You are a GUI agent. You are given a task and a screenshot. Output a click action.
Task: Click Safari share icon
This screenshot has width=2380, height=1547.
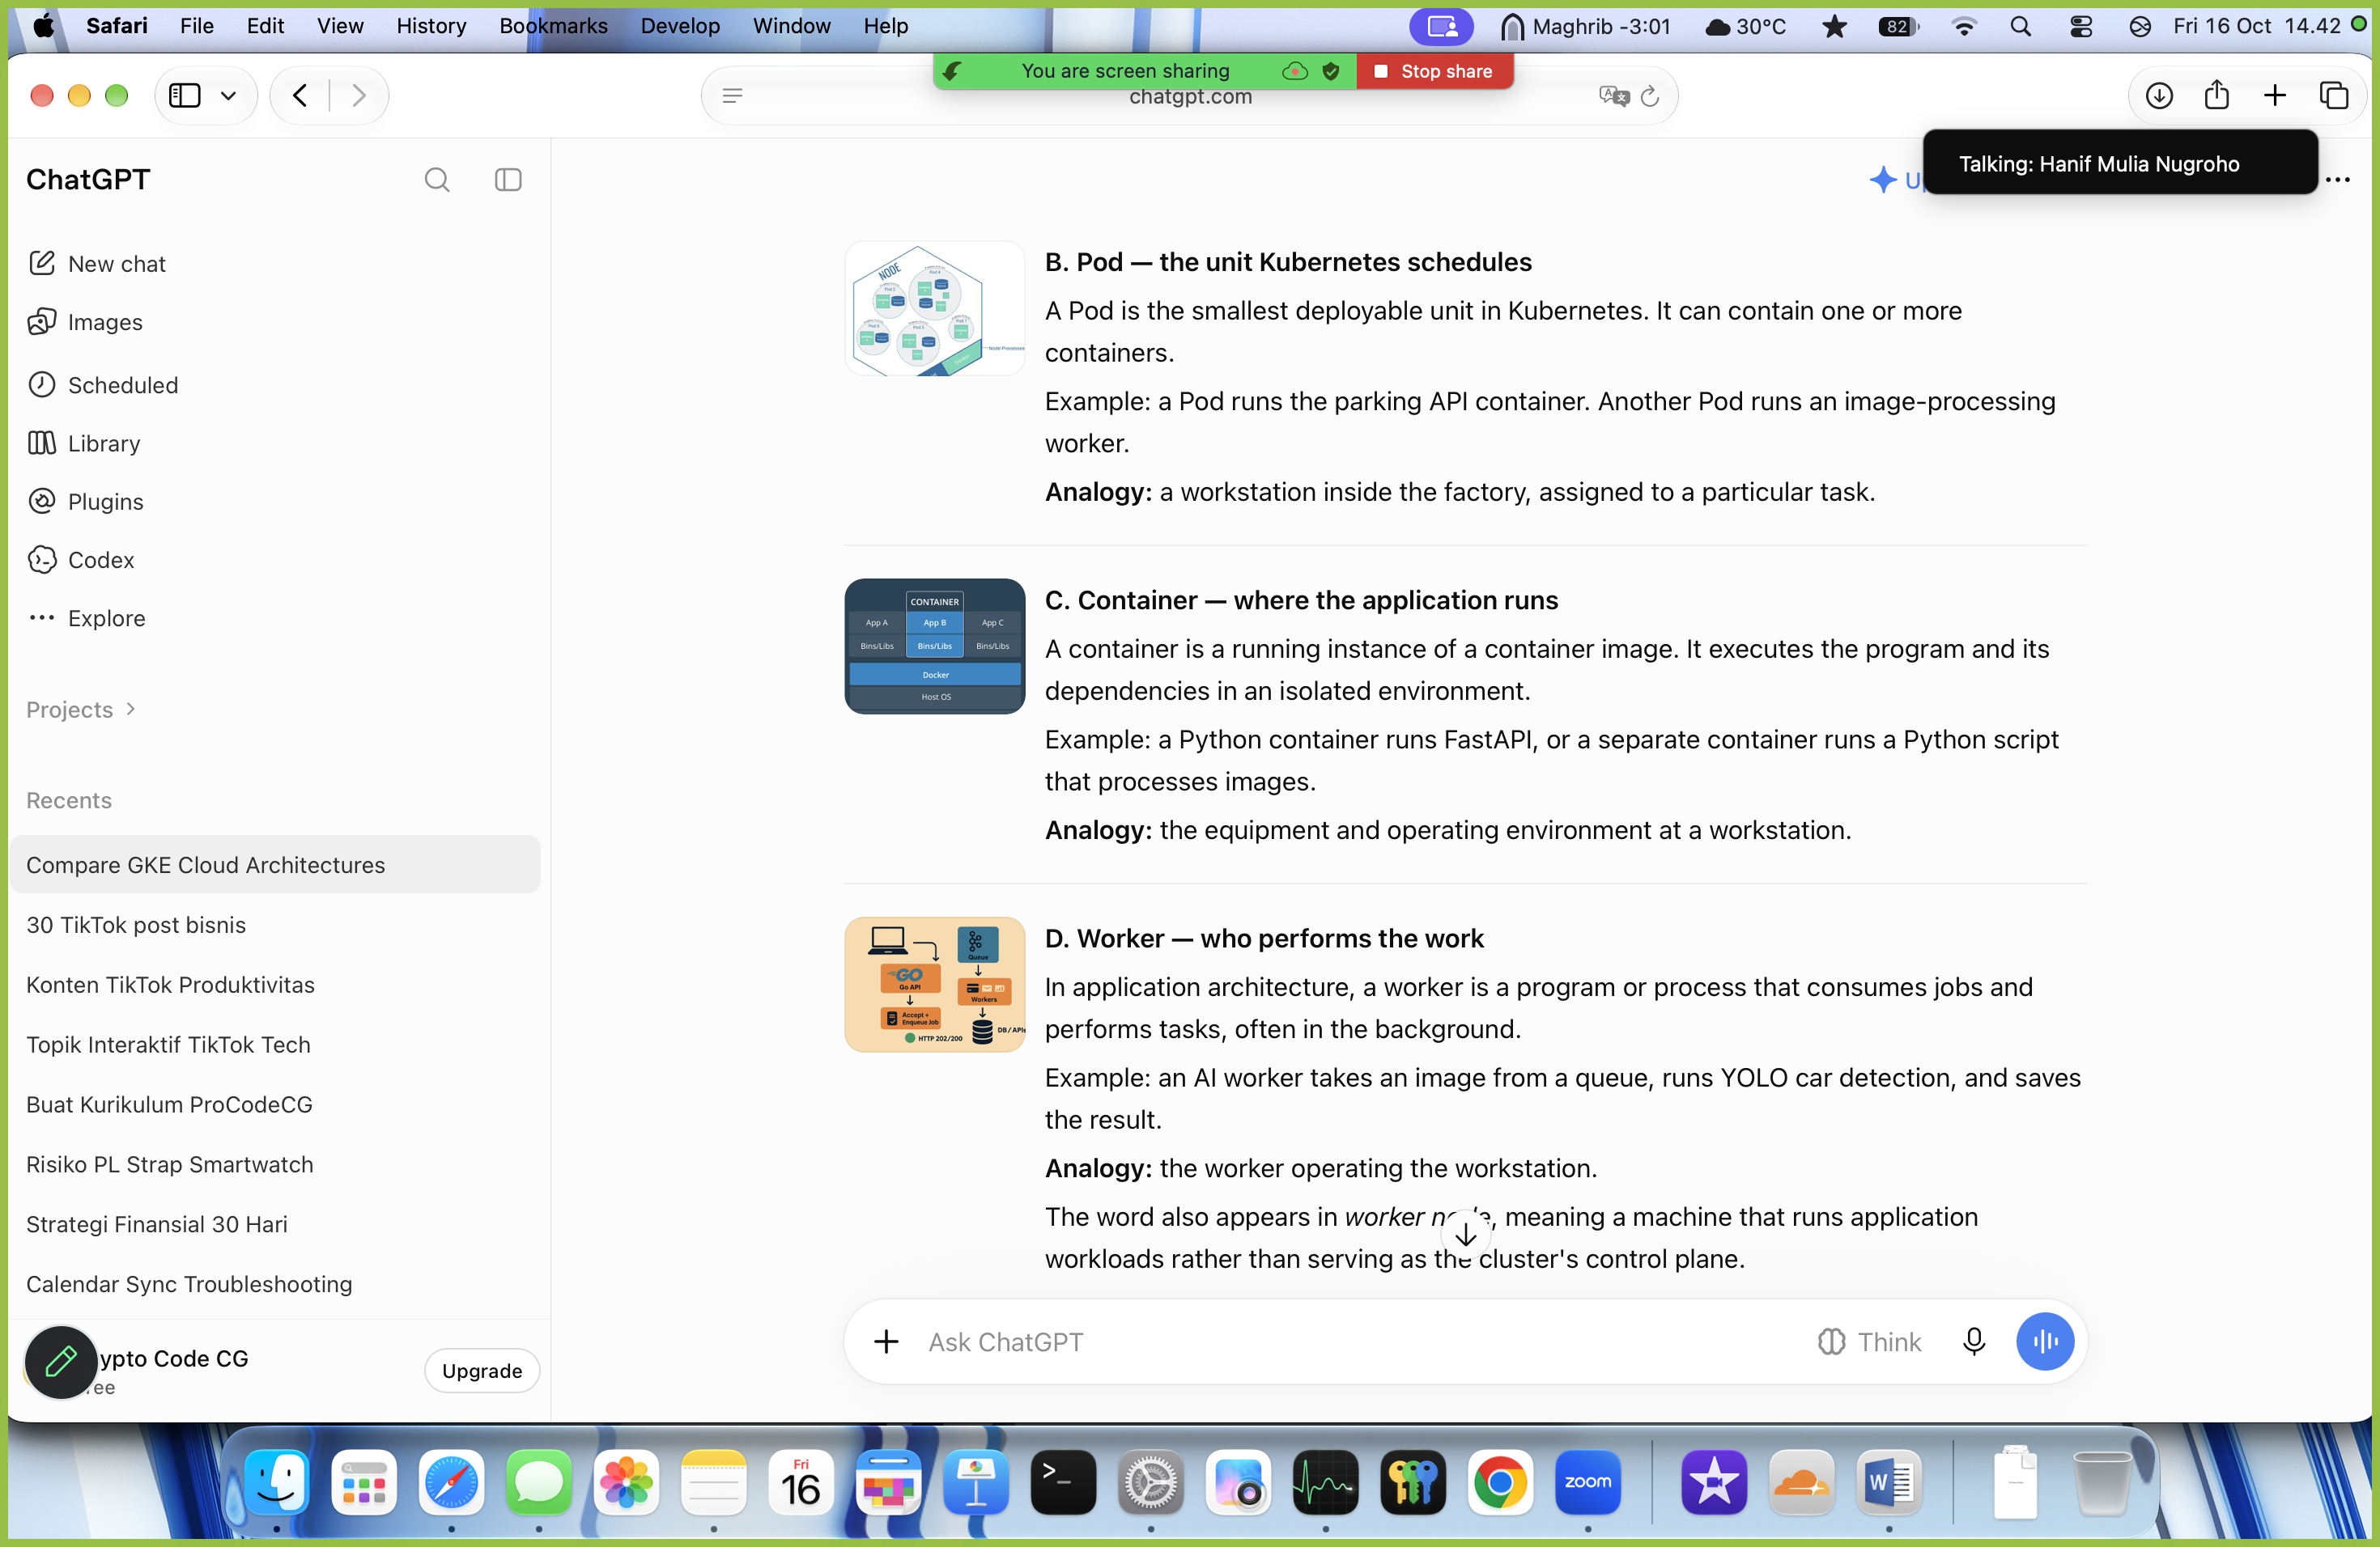2217,96
